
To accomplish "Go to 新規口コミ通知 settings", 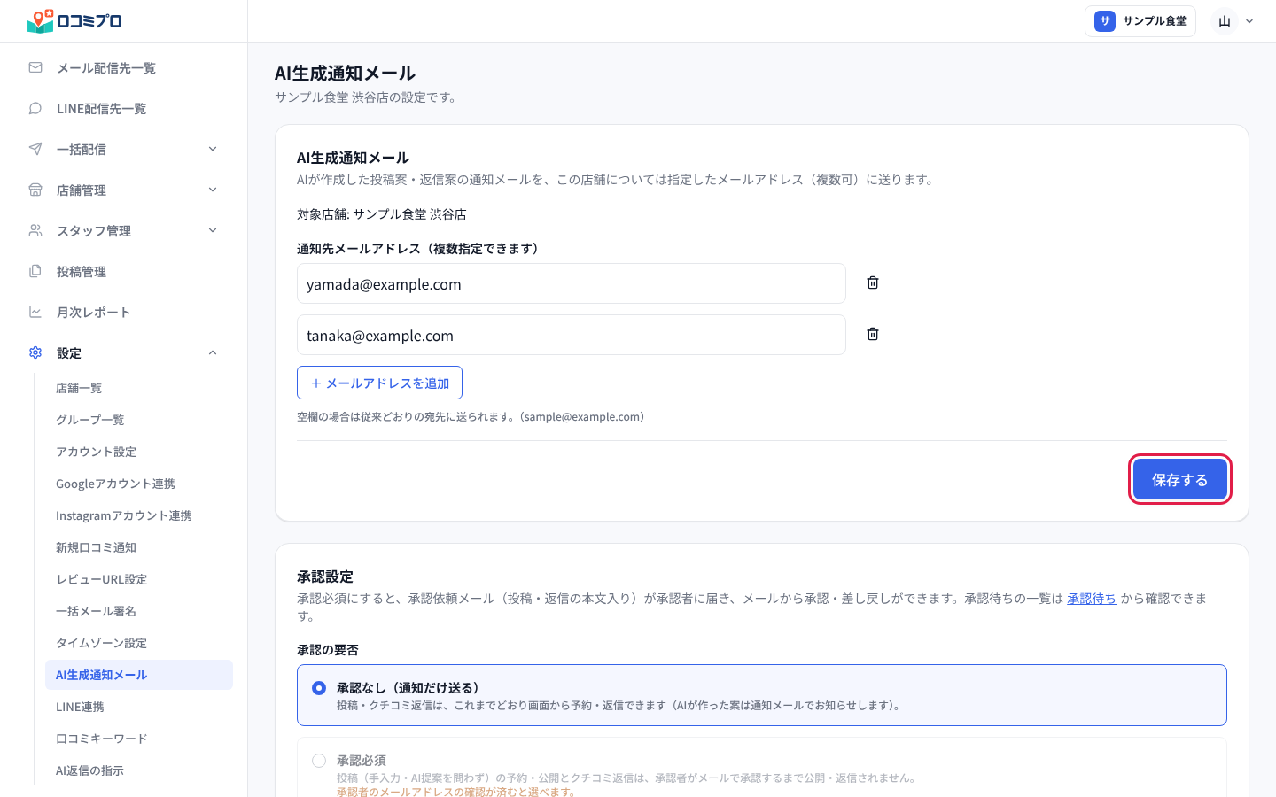I will [139, 547].
